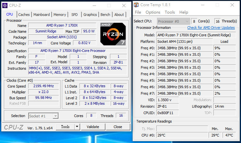Viewport: 241px width, 143px height.
Task: Click the Max temperature value 47°C
Action: 229,135
